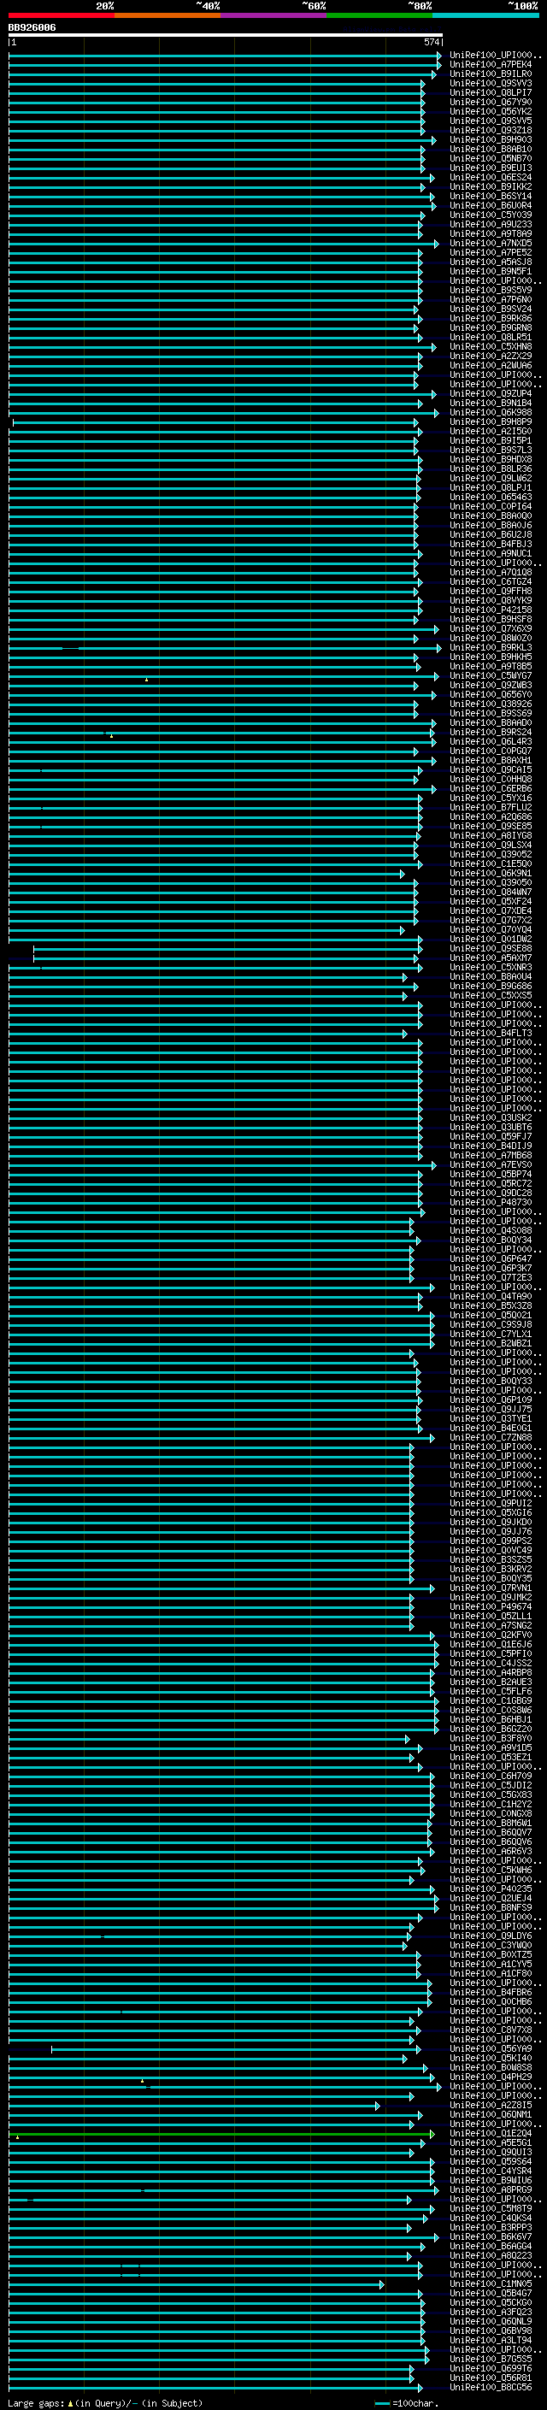Click the BB926006 query name
The image size is (547, 2410).
[32, 28]
